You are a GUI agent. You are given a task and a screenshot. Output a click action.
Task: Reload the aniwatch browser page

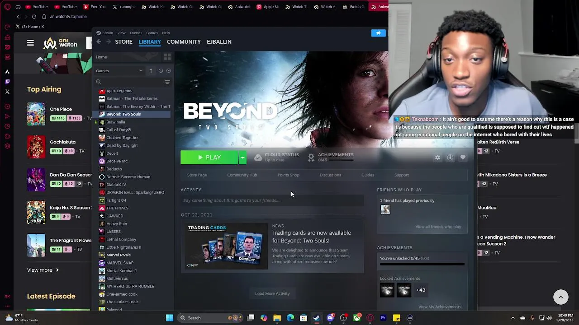(34, 17)
